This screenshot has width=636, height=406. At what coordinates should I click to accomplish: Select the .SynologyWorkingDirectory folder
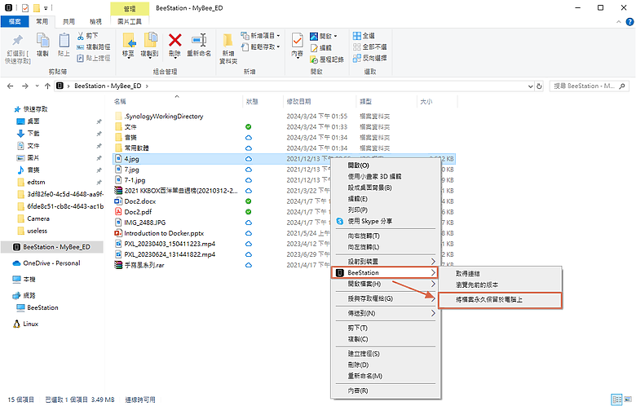click(x=159, y=117)
